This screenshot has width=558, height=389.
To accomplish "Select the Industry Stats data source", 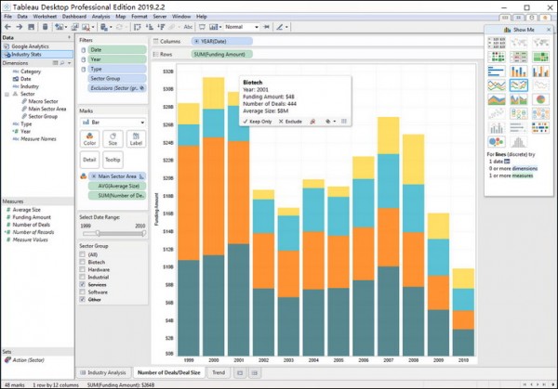I will [37, 55].
